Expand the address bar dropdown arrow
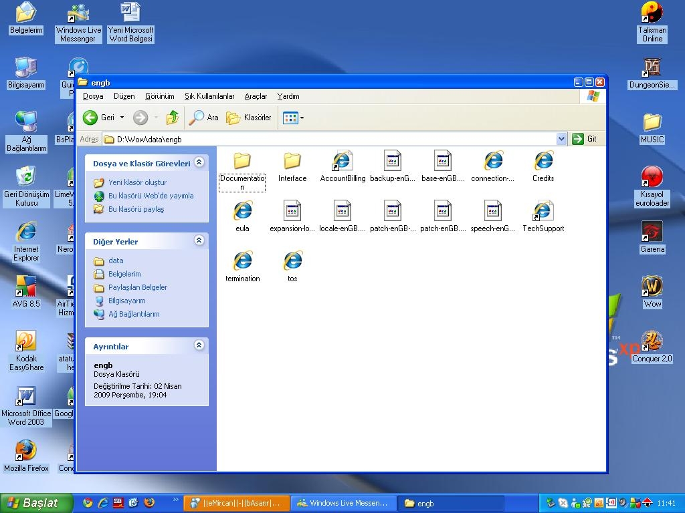The image size is (685, 513). click(561, 139)
